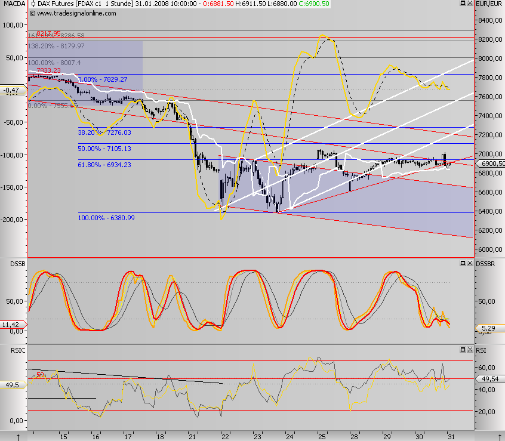
Task: Click the candlestick icon before DAX Futures title
Action: (33, 4)
